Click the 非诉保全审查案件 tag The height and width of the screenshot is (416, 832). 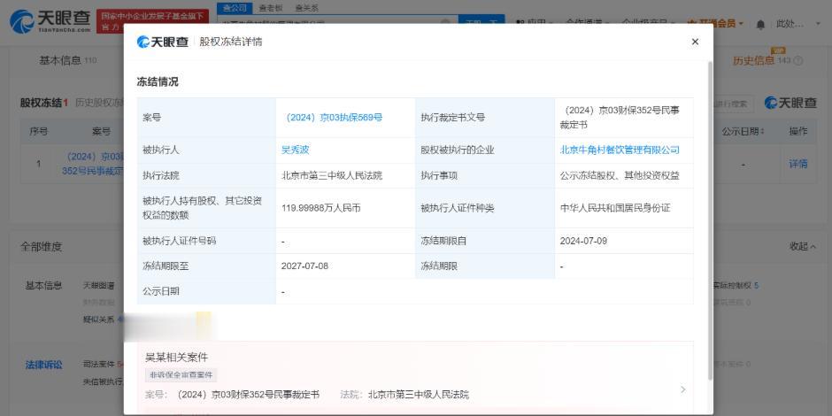coord(181,375)
